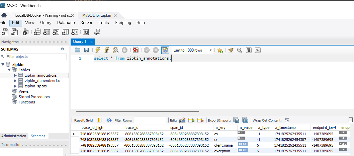Toggle the result side panel
The width and height of the screenshot is (354, 156).
(x=351, y=120)
